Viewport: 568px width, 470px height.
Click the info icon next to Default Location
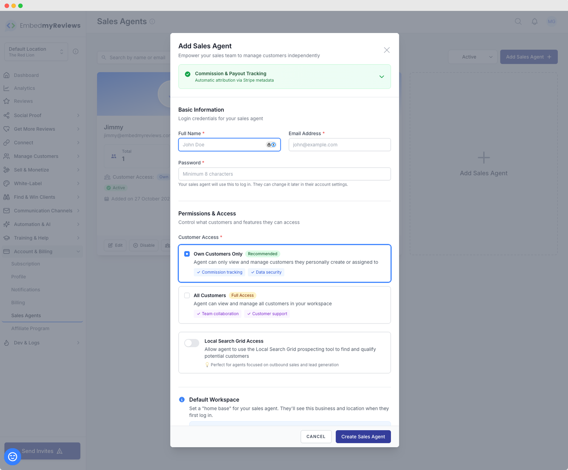click(x=76, y=51)
